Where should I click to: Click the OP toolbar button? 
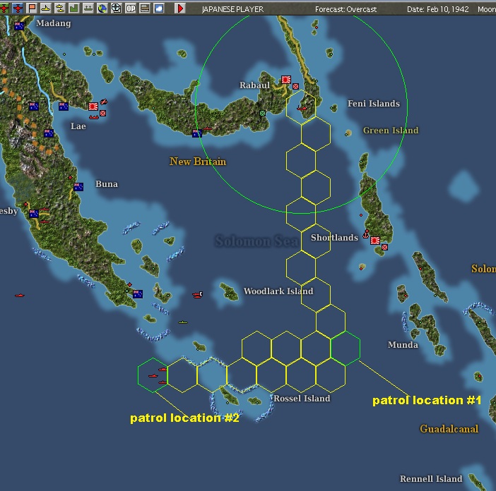(x=130, y=8)
